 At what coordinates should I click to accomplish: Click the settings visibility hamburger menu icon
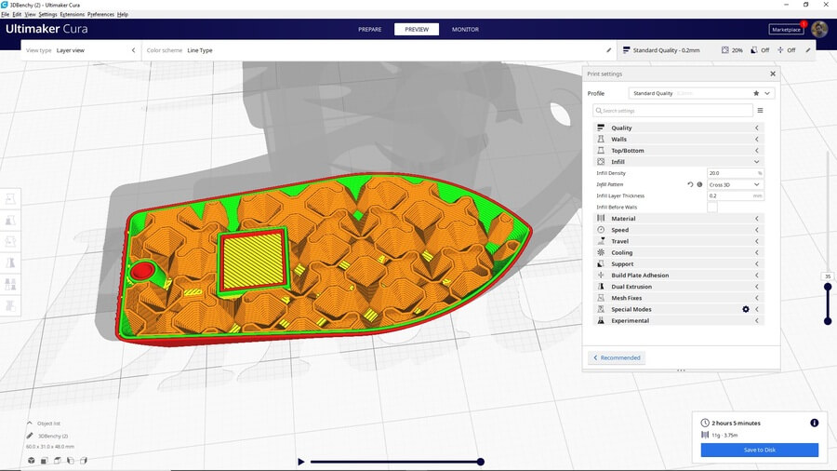click(x=760, y=110)
